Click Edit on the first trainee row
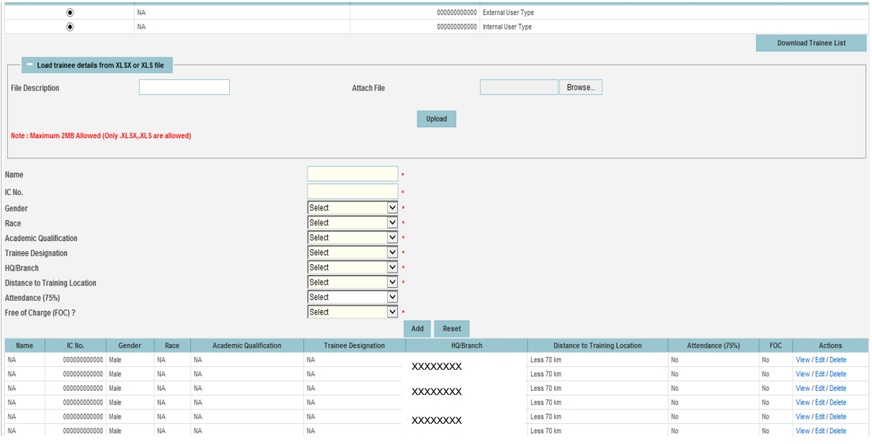 [820, 359]
